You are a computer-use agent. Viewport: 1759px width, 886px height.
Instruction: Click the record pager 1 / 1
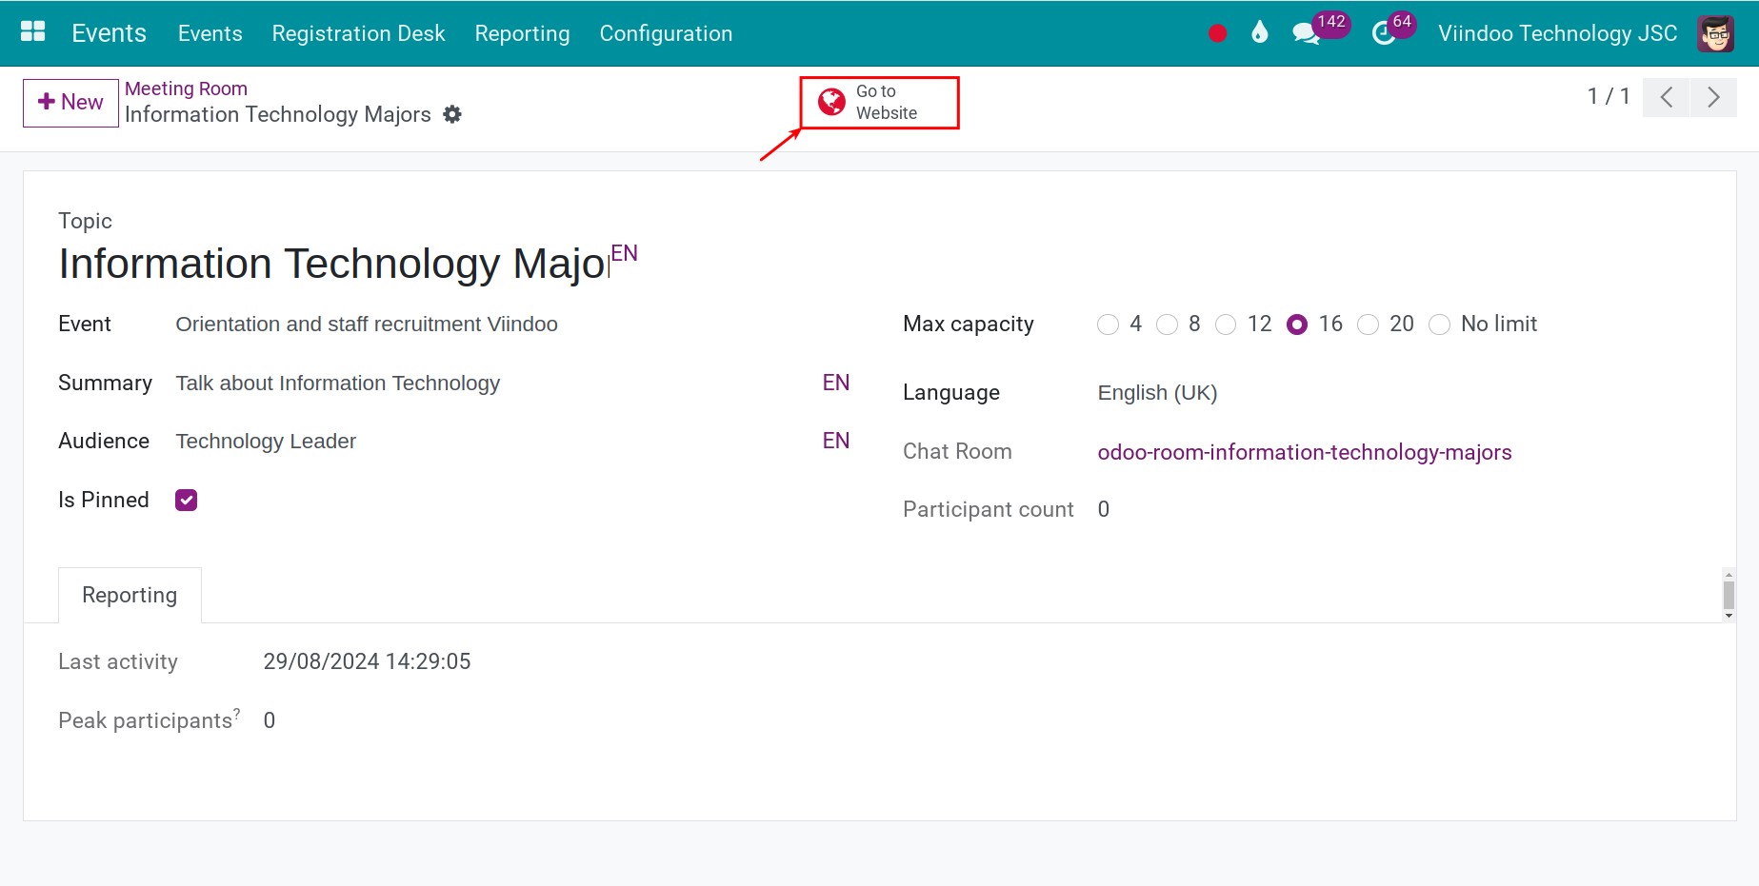point(1609,96)
